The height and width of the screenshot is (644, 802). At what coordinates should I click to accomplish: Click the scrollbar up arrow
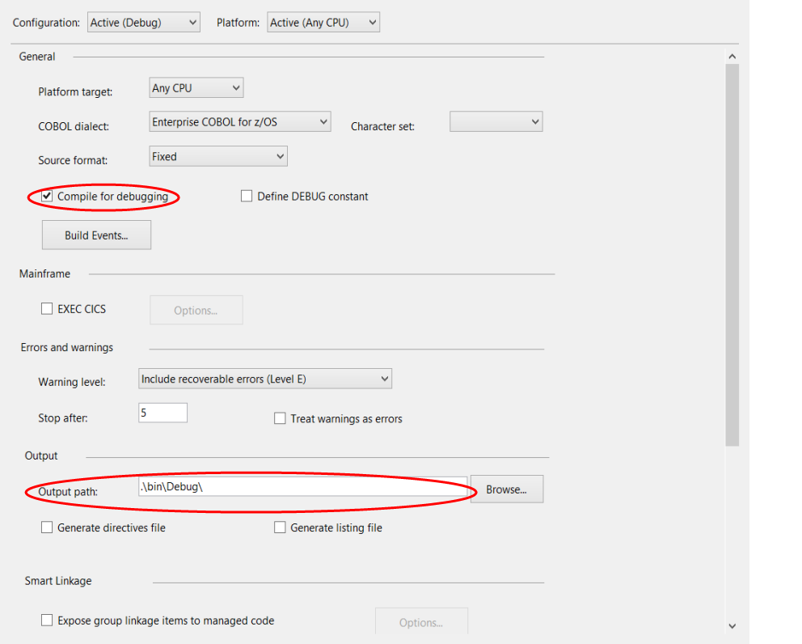(732, 57)
